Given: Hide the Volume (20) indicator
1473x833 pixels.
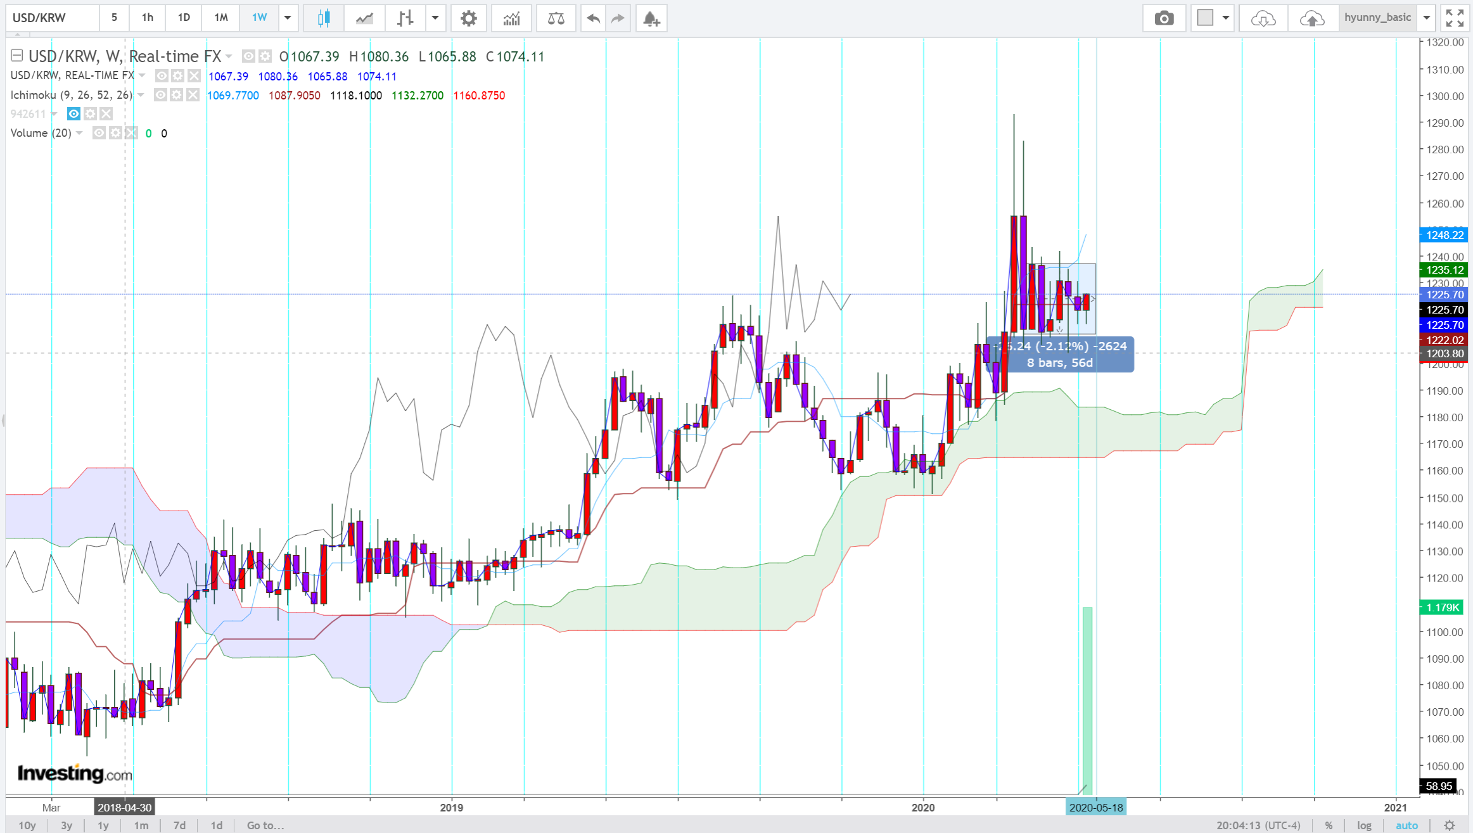Looking at the screenshot, I should coord(99,133).
